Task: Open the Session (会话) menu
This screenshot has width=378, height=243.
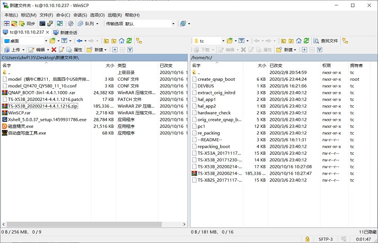Action: point(80,15)
